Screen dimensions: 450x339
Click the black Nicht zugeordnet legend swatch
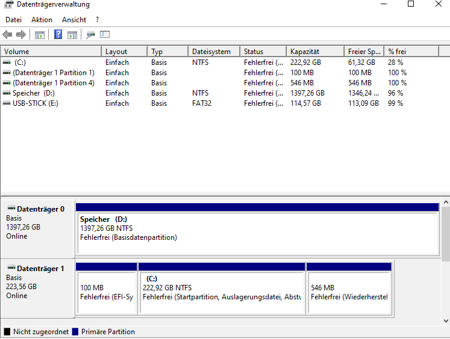pyautogui.click(x=7, y=332)
